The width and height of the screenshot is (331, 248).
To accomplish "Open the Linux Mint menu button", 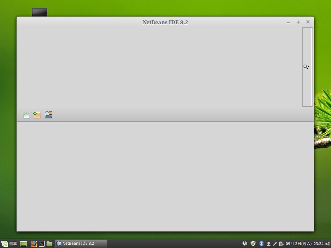I will pos(9,243).
